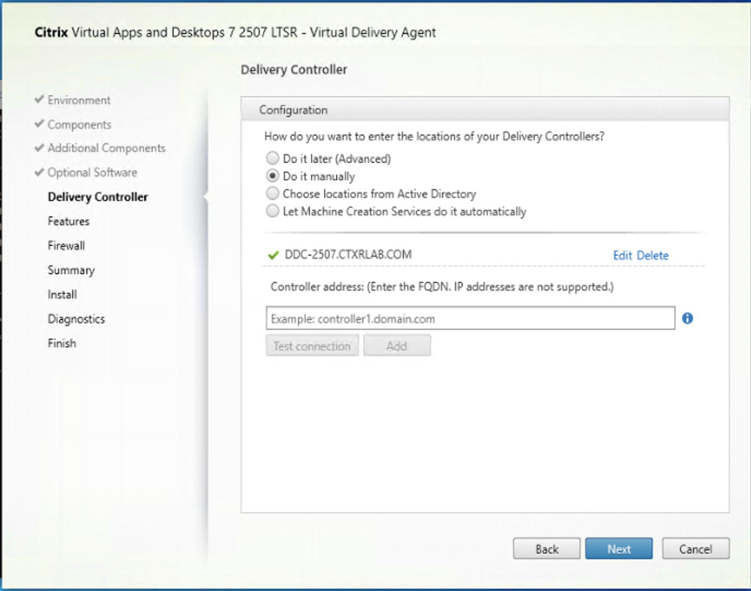751x591 pixels.
Task: Select Let Machine Creation Services do it automatically
Action: (272, 211)
